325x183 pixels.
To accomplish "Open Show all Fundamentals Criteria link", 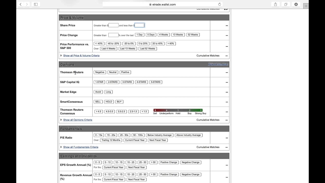I will (x=81, y=147).
